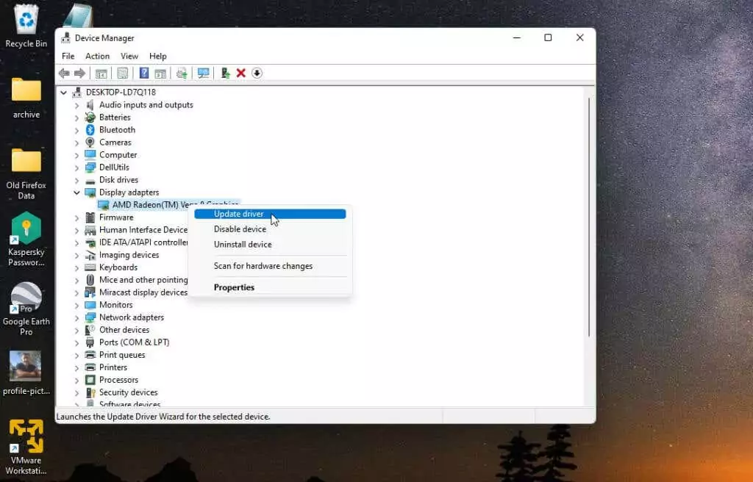Select the Processors tree item
Image resolution: width=753 pixels, height=482 pixels.
(118, 380)
